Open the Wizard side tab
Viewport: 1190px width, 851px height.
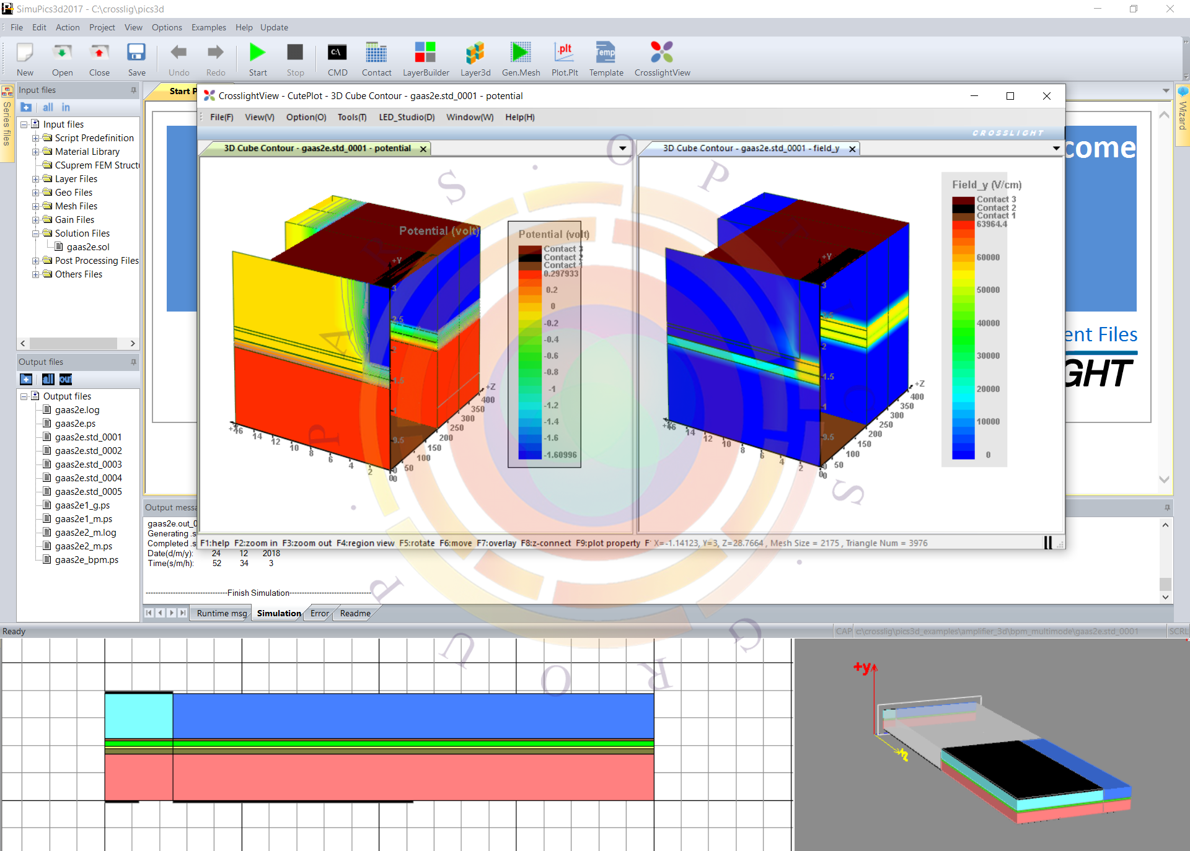point(1183,115)
